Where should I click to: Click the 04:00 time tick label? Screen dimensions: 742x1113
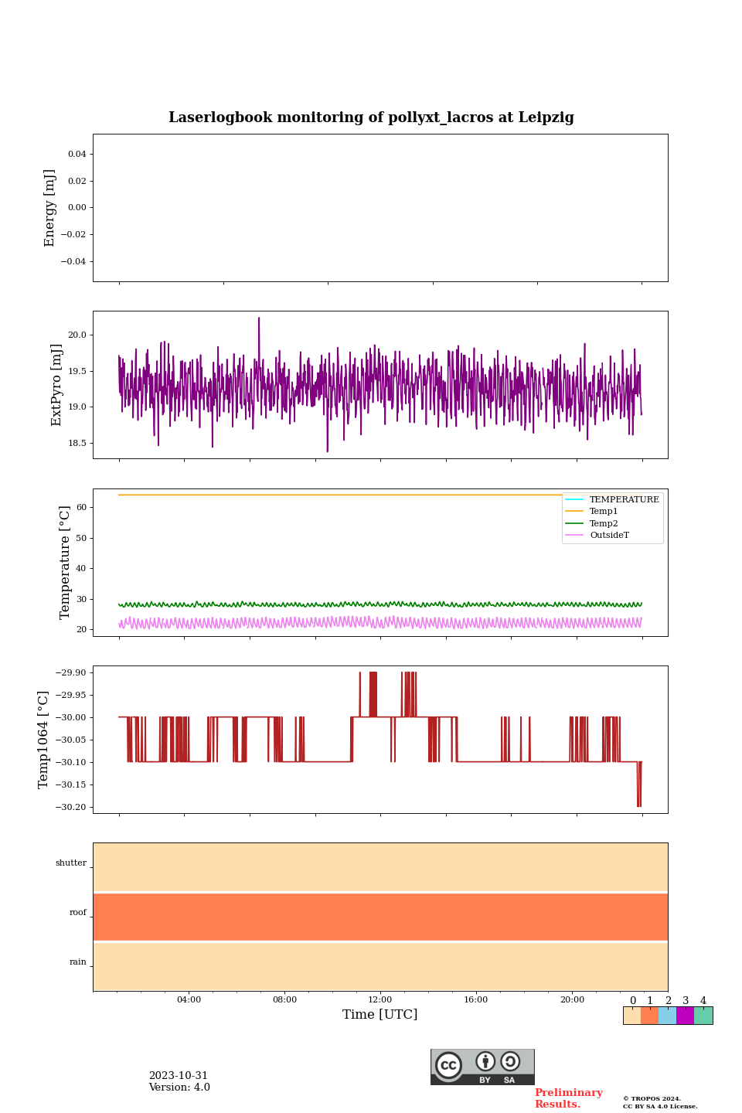pos(189,999)
